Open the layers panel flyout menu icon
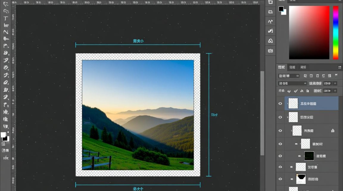This screenshot has width=343, height=191. tap(340, 67)
